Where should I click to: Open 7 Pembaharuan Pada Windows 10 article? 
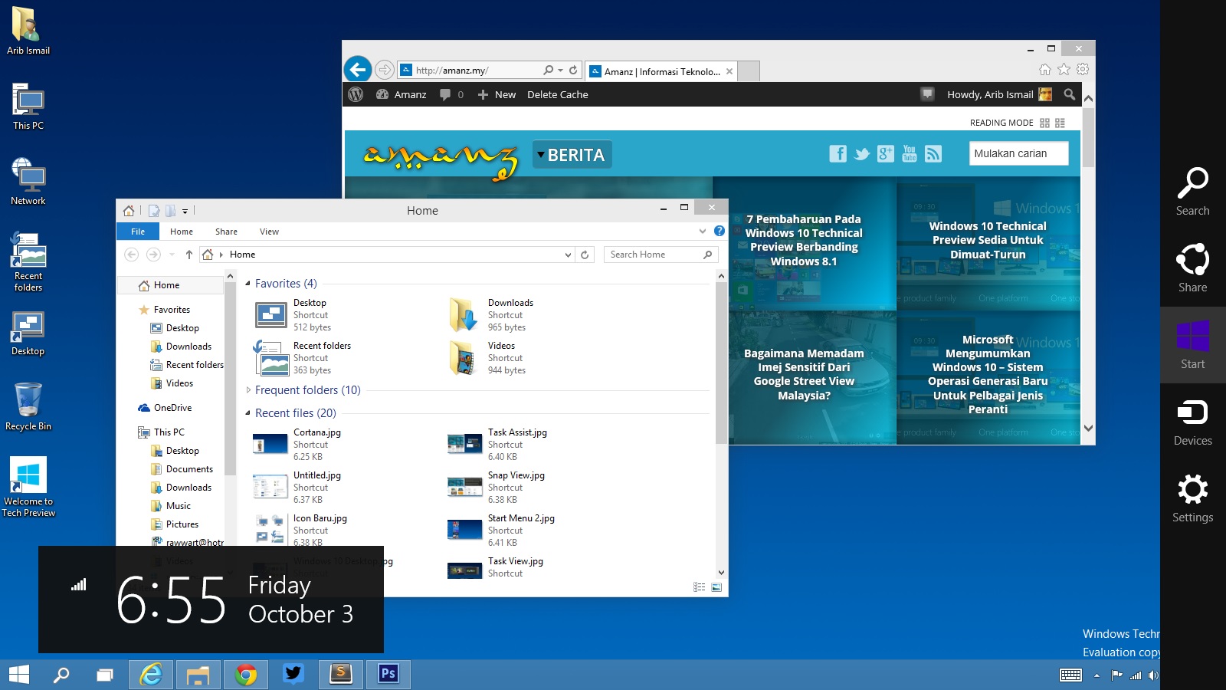coord(804,240)
